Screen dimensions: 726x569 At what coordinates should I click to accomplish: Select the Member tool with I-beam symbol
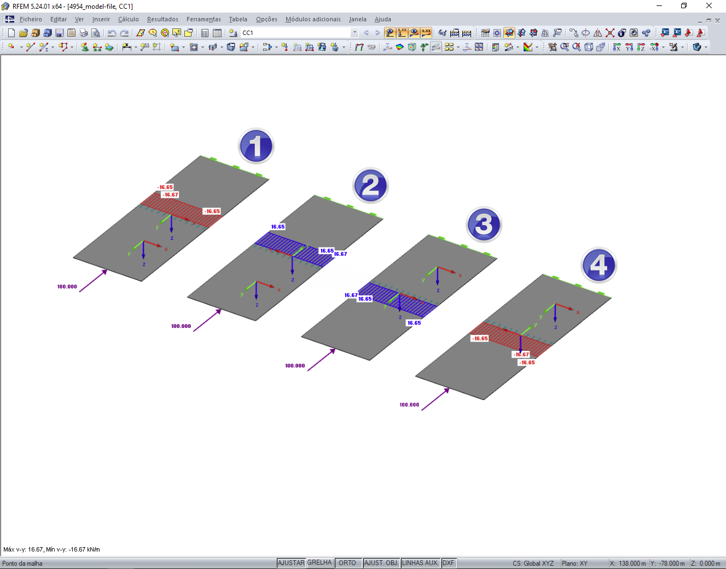coord(43,47)
